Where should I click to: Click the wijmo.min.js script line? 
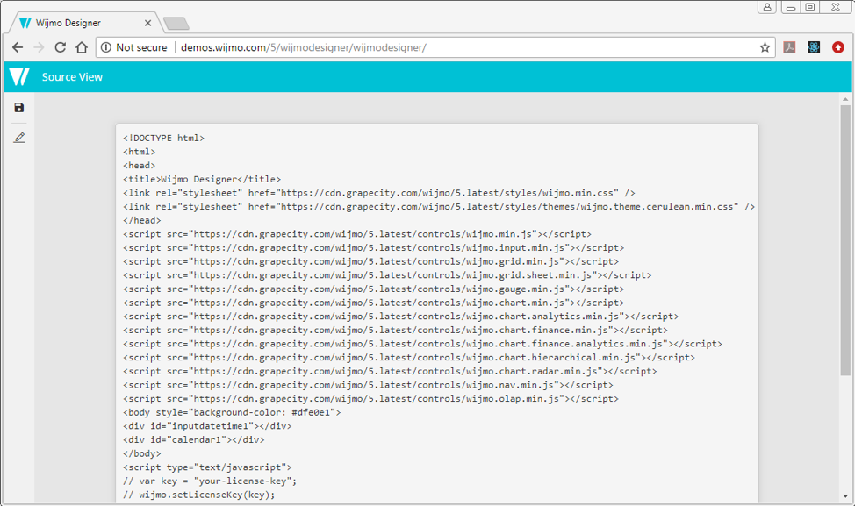357,234
